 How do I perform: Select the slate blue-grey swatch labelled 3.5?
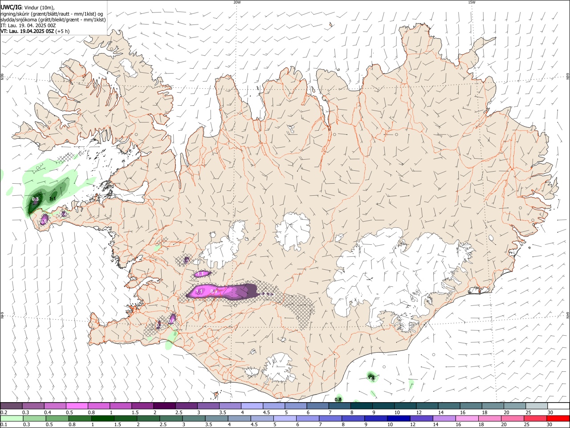(216, 419)
